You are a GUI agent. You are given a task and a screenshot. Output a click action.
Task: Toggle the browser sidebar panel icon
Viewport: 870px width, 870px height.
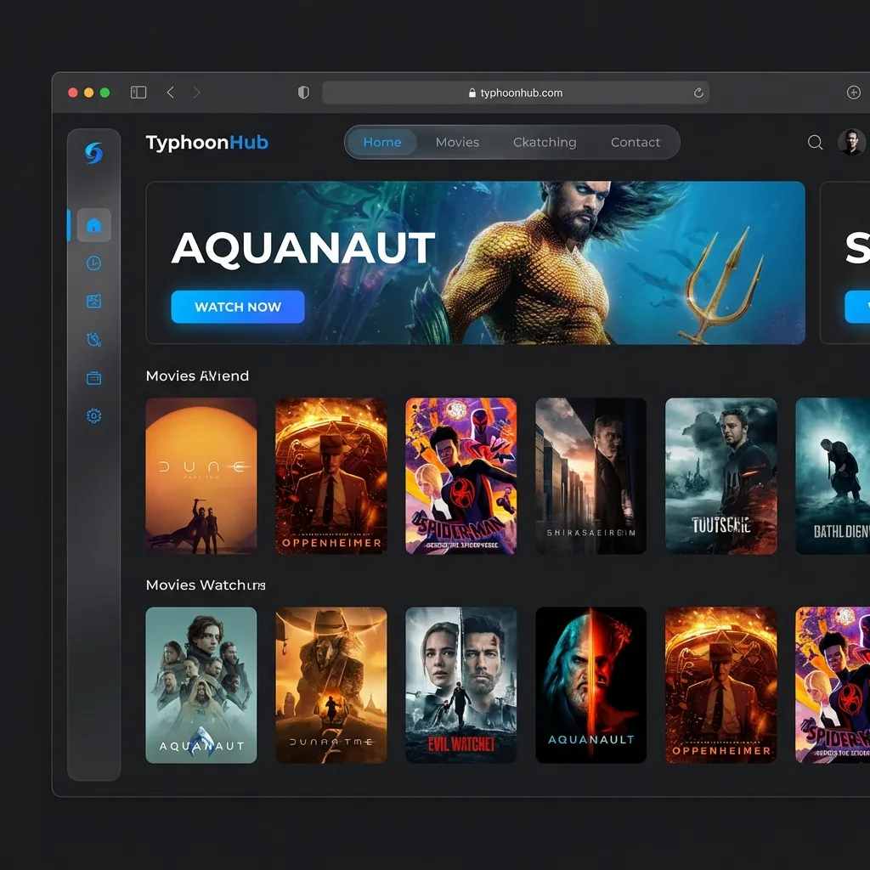[138, 93]
